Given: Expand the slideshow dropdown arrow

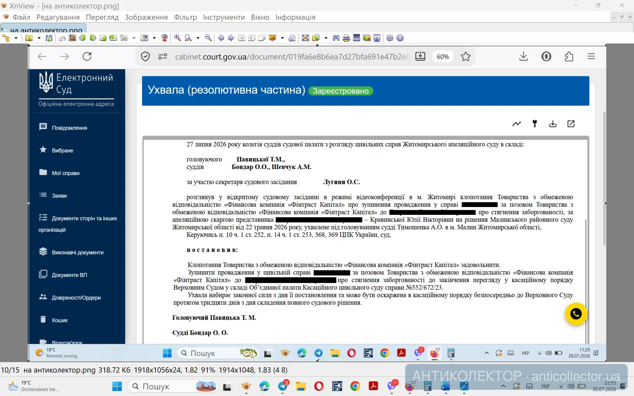Looking at the screenshot, I should (282, 38).
